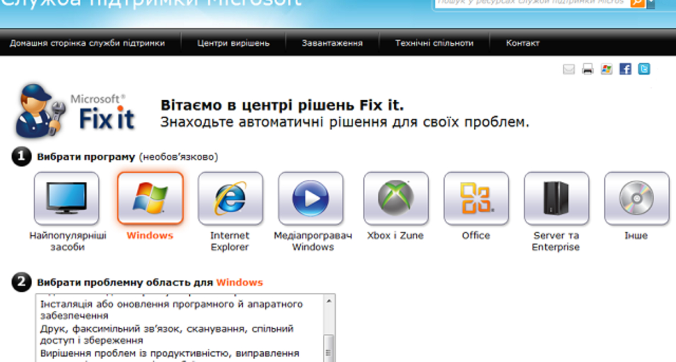Go to Завантаження in navigation bar
The width and height of the screenshot is (676, 362).
point(332,43)
